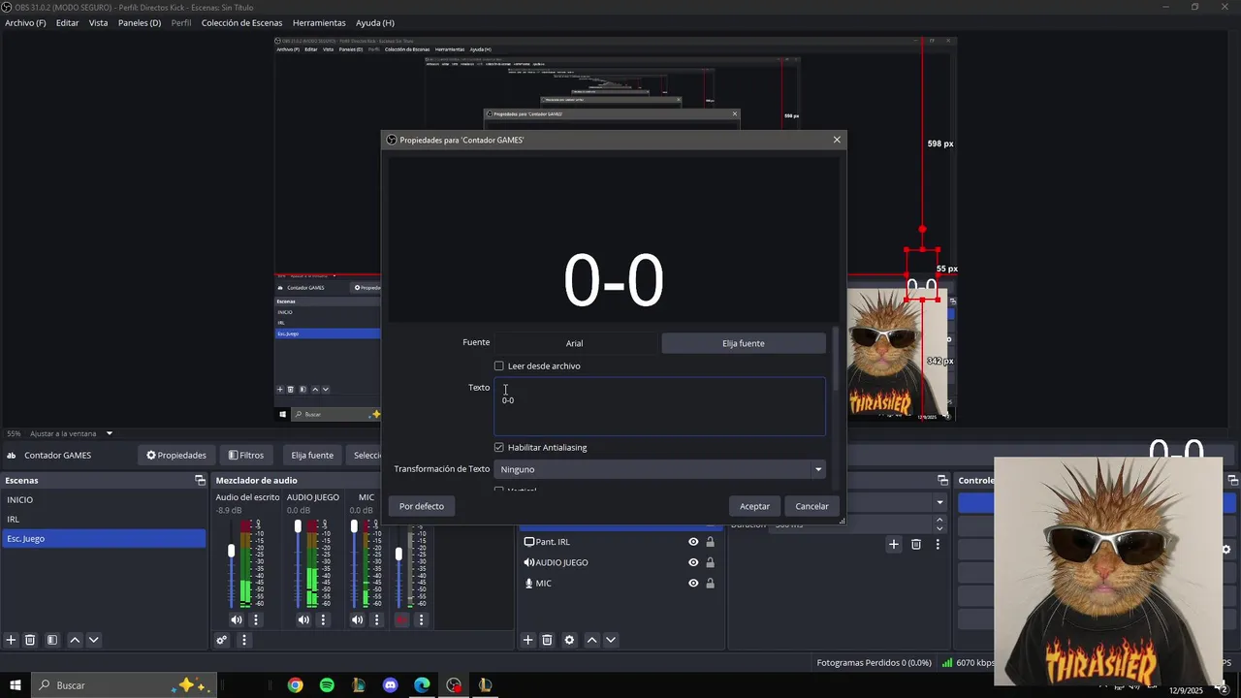Click Aceptar to confirm properties
Viewport: 1241px width, 698px height.
[x=755, y=506]
